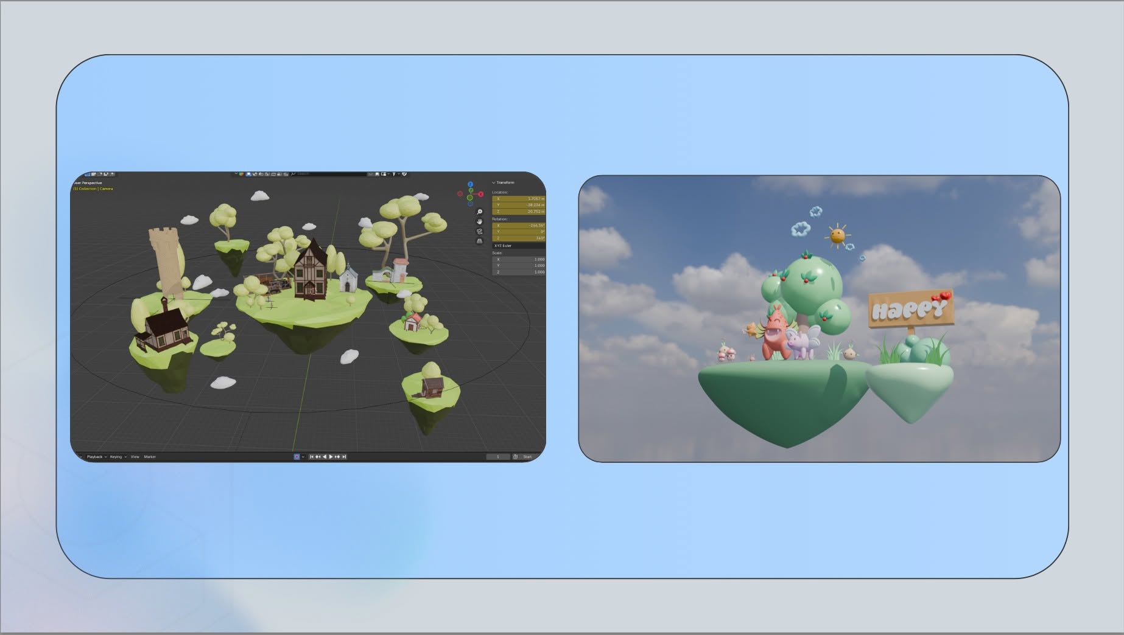The image size is (1124, 635).
Task: Click the "(1) Collection | Camera" text
Action: (x=93, y=189)
